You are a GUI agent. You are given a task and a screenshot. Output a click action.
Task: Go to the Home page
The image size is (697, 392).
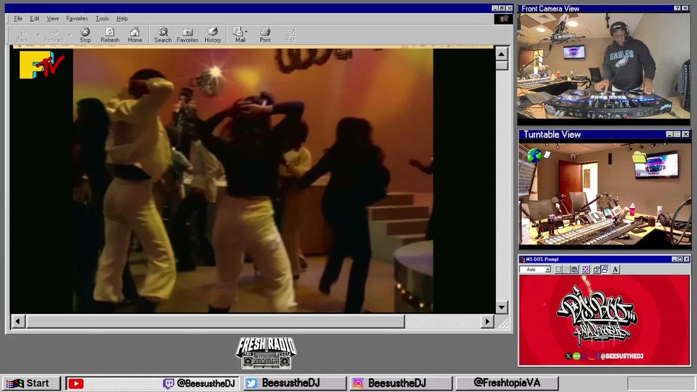tap(135, 35)
